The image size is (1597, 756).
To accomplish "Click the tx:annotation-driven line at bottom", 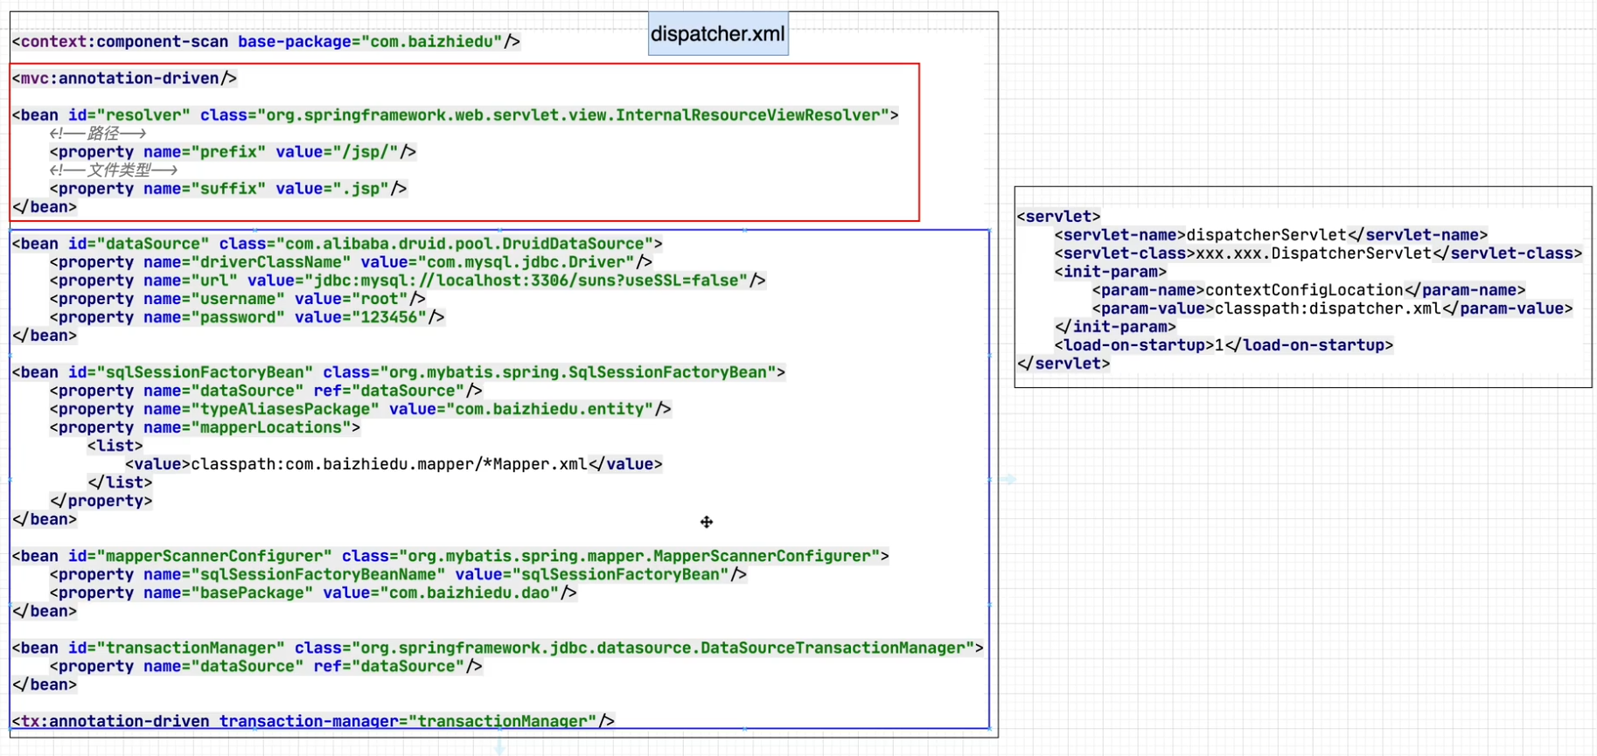I will pyautogui.click(x=313, y=721).
